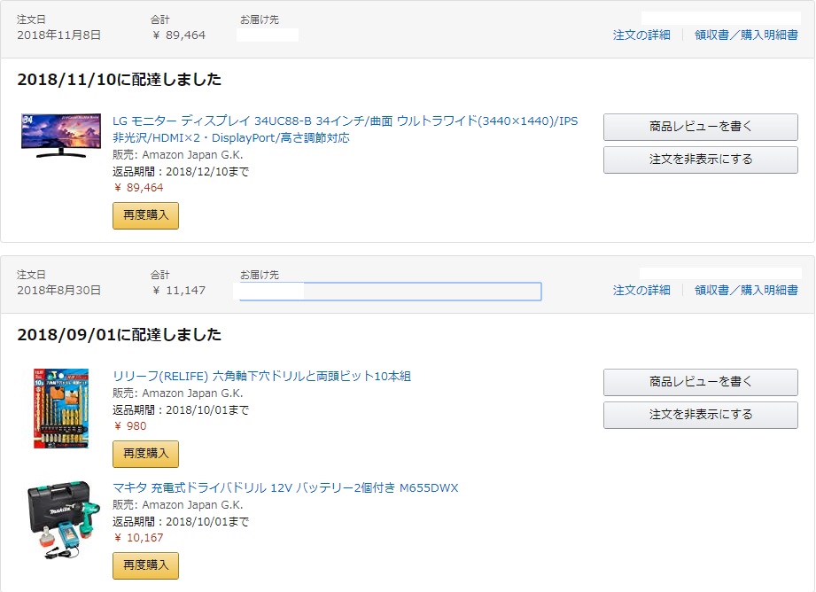This screenshot has height=592, width=816.
Task: Click the ¥ 89,464 total in the order header
Action: pyautogui.click(x=178, y=35)
